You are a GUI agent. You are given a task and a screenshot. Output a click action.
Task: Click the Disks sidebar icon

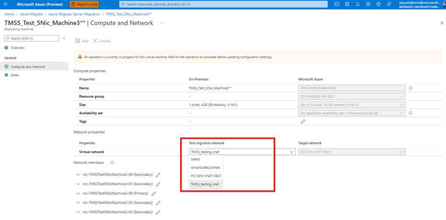[x=7, y=75]
